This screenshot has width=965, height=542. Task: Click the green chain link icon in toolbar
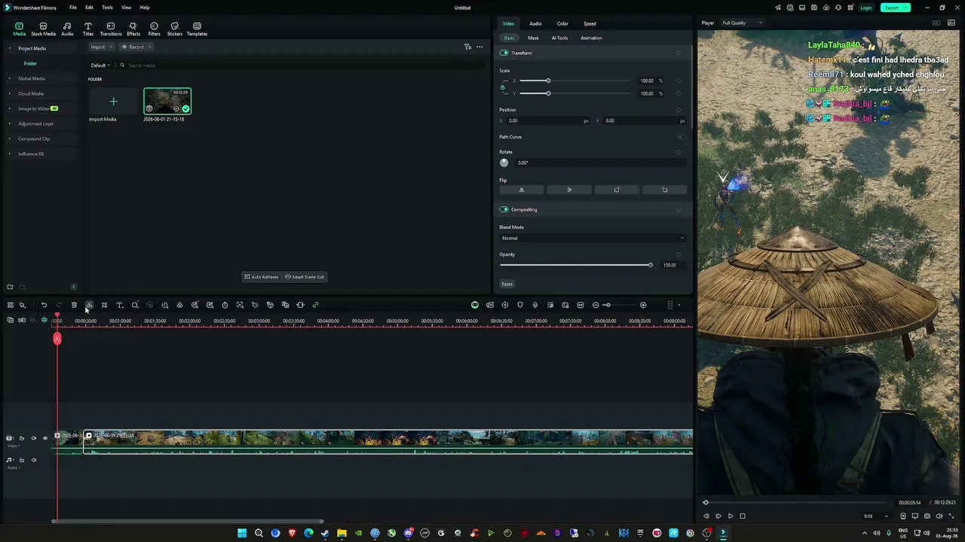[315, 305]
